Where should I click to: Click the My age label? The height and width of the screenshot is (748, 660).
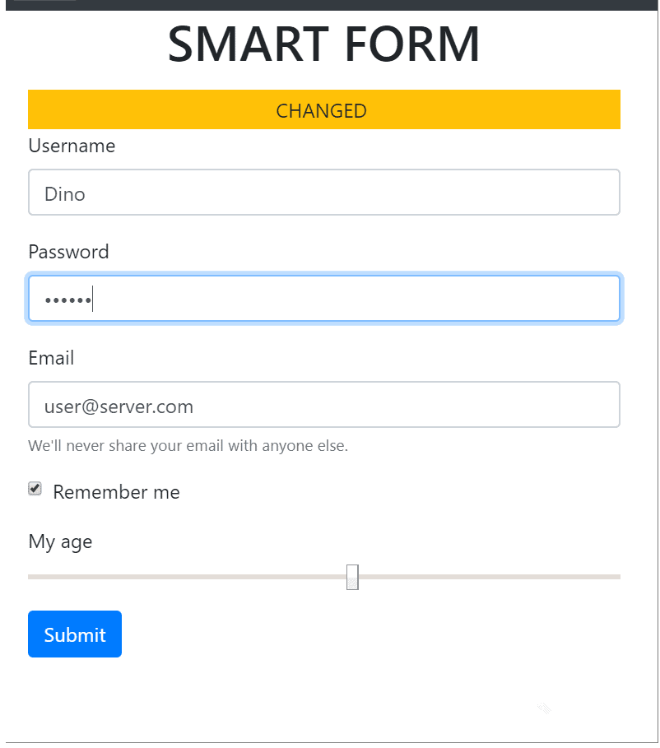[60, 542]
